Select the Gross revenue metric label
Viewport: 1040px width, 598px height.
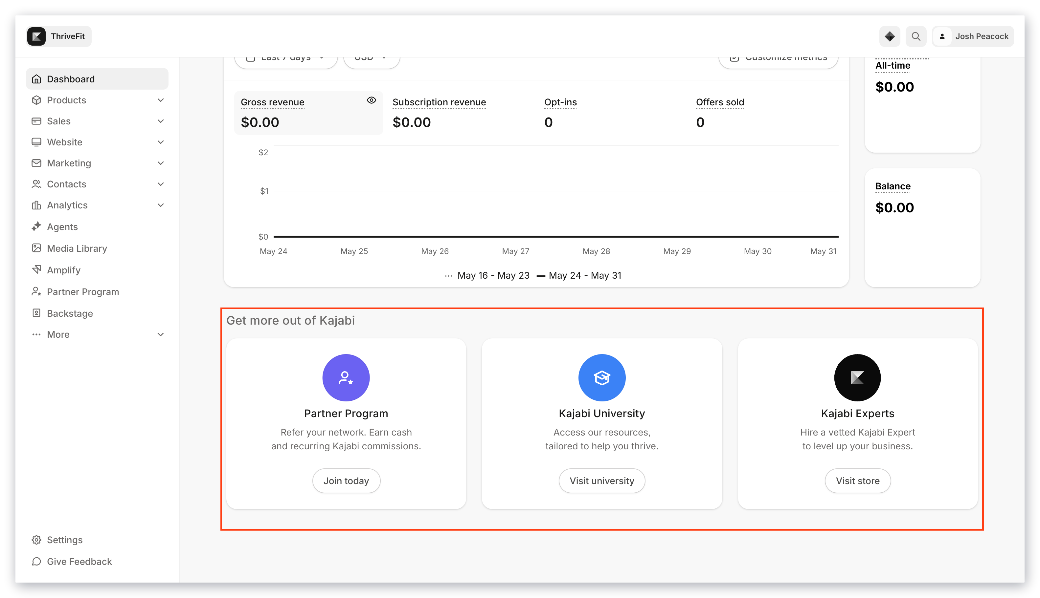click(273, 102)
